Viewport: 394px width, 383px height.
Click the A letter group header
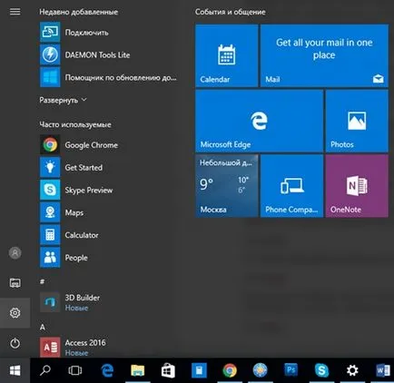coord(43,327)
